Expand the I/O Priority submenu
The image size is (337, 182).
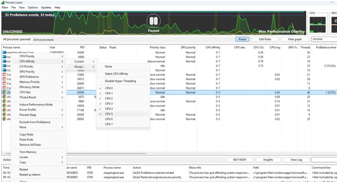(39, 67)
